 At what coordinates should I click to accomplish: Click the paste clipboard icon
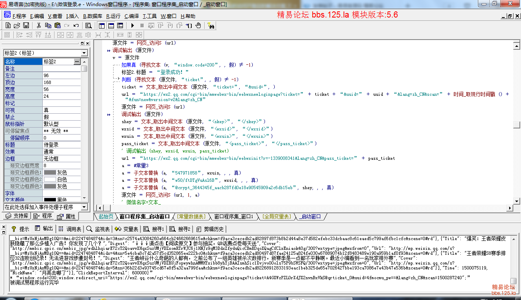pyautogui.click(x=57, y=26)
